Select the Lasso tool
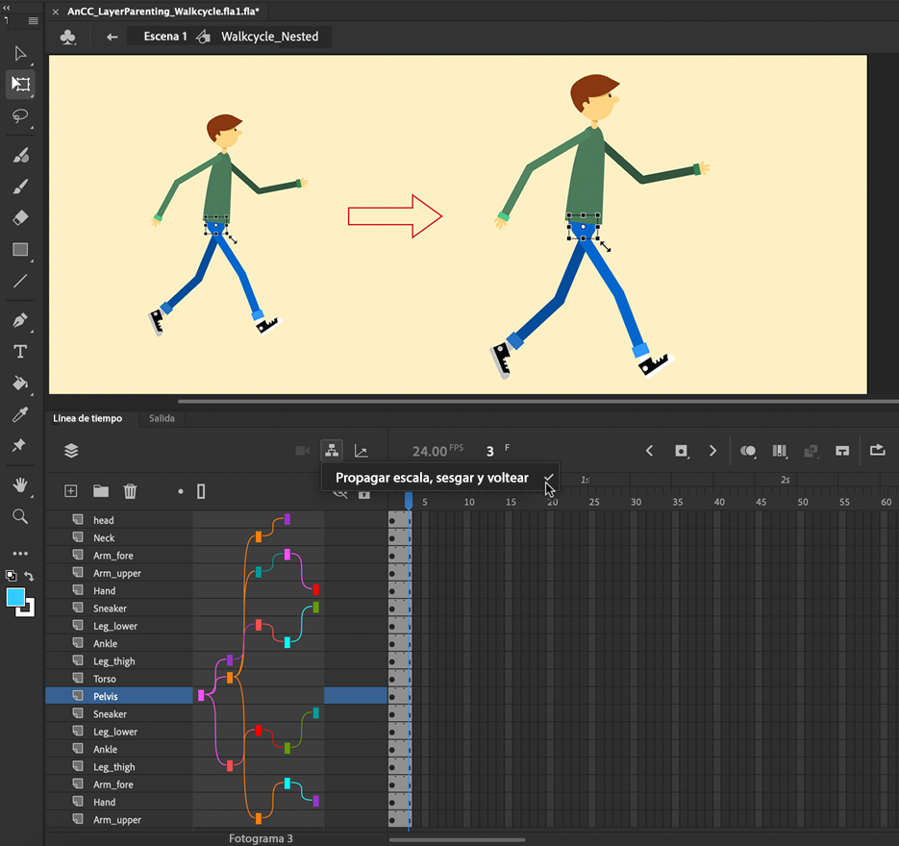899x846 pixels. [20, 116]
